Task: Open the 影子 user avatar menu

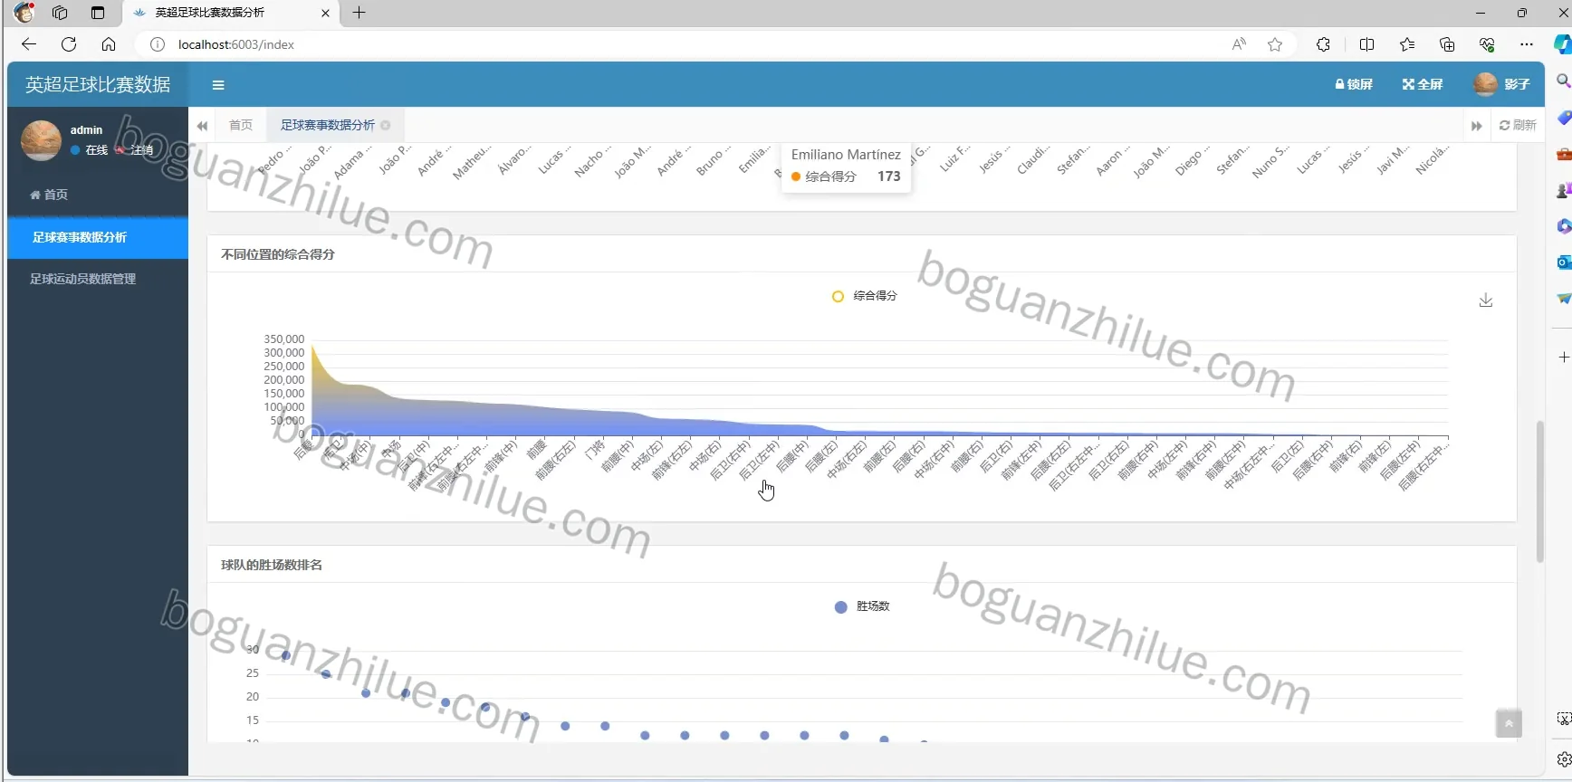Action: [1501, 84]
